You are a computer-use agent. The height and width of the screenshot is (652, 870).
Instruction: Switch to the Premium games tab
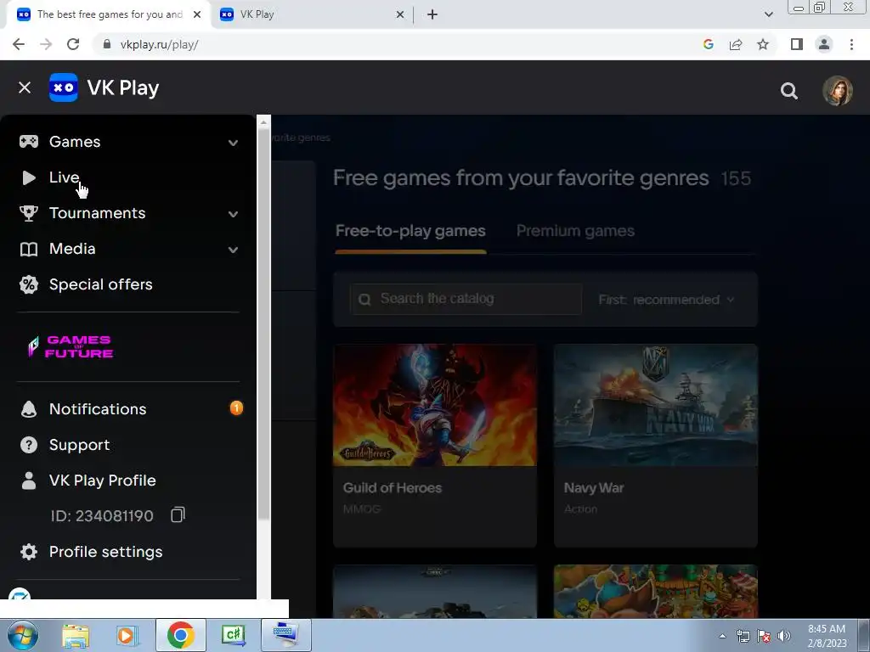tap(575, 231)
